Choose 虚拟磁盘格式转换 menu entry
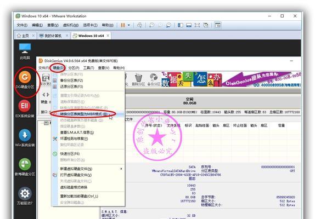 click(88, 187)
